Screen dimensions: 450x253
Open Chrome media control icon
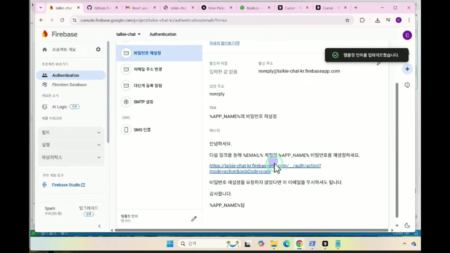[x=388, y=20]
